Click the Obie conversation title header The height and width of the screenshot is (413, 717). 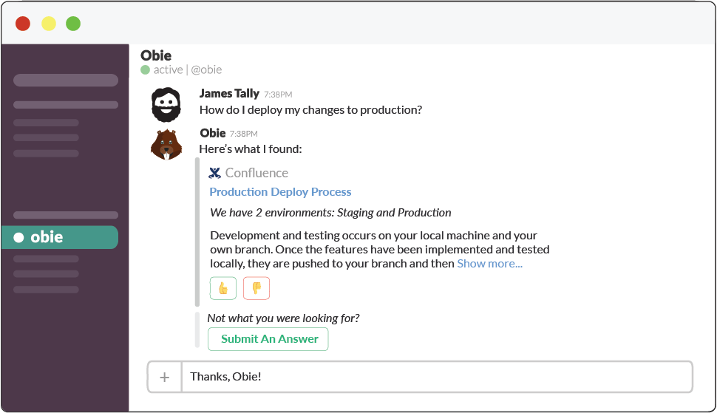(156, 55)
